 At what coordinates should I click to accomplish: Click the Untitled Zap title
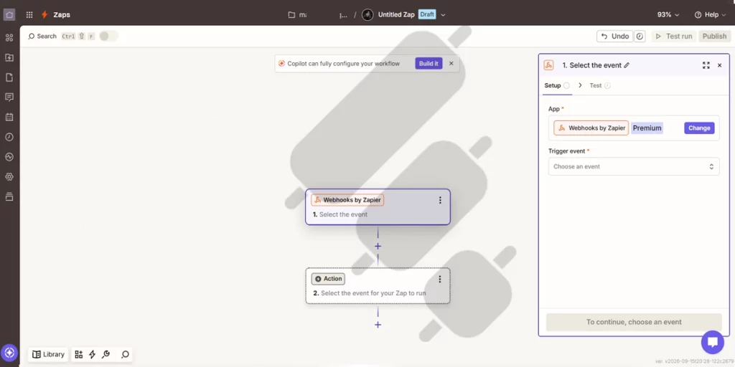click(x=396, y=14)
